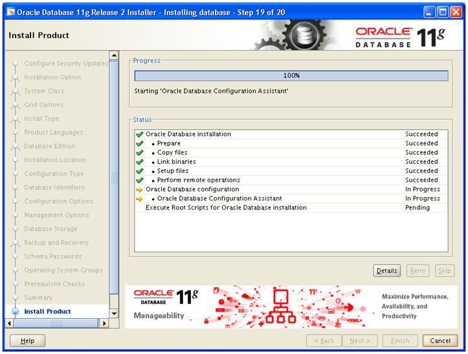Cancel the installation
The width and height of the screenshot is (468, 354).
pyautogui.click(x=440, y=340)
